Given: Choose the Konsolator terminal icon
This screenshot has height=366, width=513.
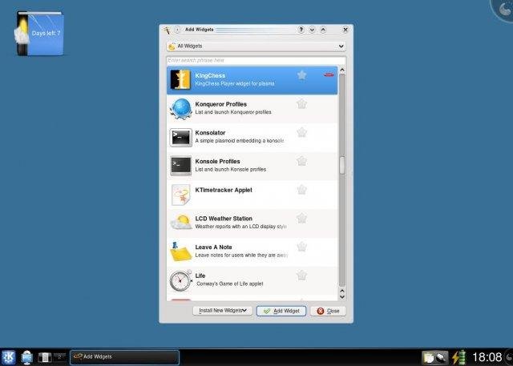Looking at the screenshot, I should click(180, 137).
